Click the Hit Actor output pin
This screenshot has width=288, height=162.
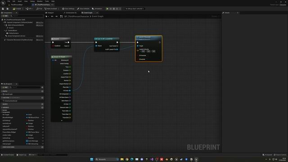(x=70, y=90)
